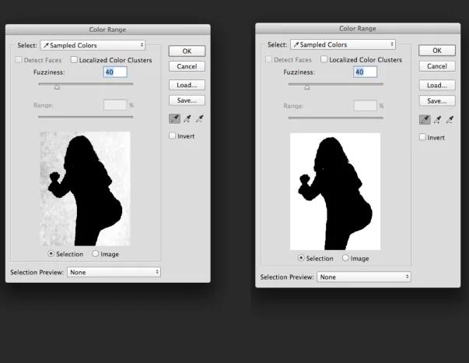The height and width of the screenshot is (363, 469).
Task: Click the Save... button in left dialog
Action: click(x=187, y=100)
